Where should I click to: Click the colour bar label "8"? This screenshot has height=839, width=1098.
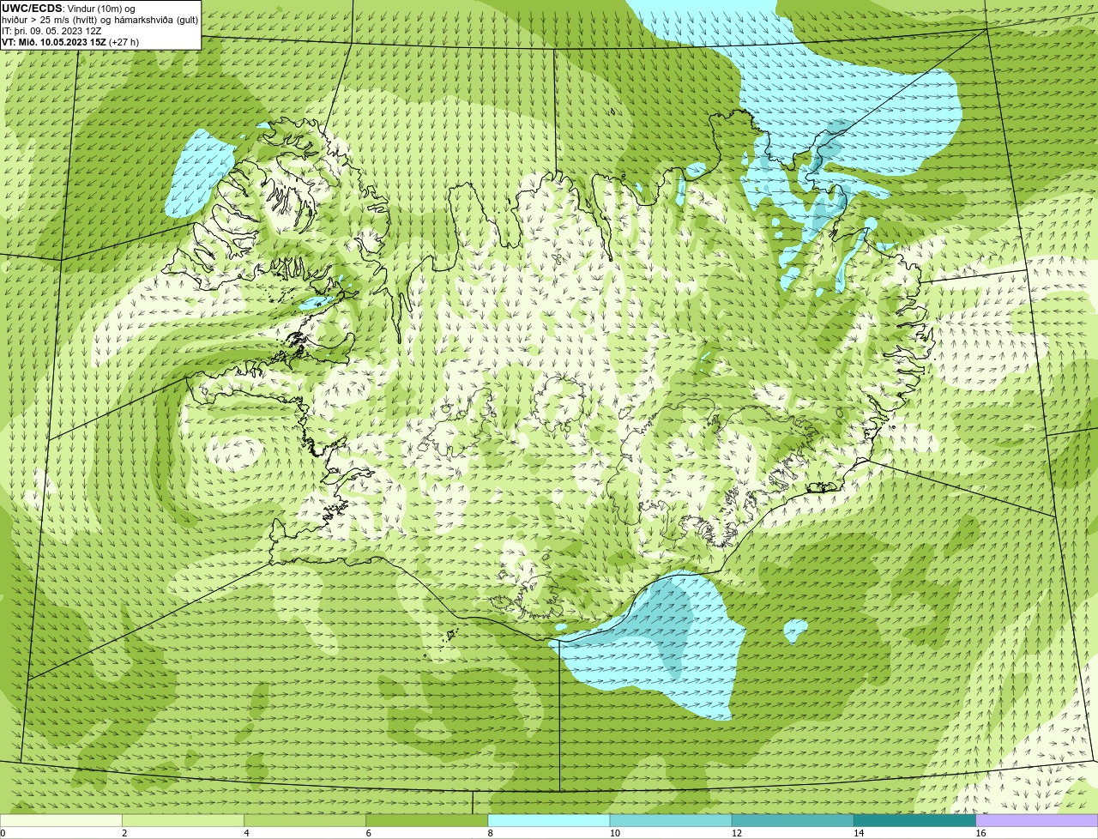click(490, 833)
